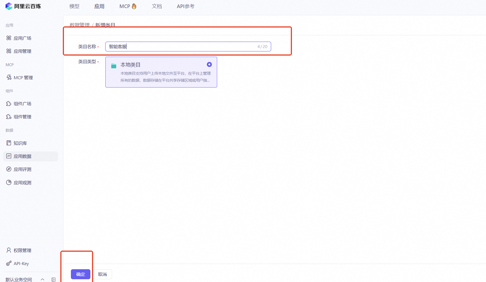Screen dimensions: 486x282
Task: Click the 本地类目 description text
Action: [166, 77]
